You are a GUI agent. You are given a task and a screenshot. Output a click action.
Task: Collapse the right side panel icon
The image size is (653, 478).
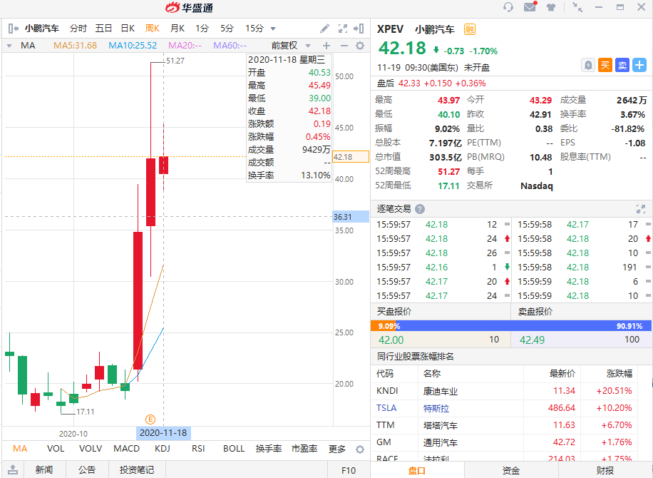click(359, 29)
